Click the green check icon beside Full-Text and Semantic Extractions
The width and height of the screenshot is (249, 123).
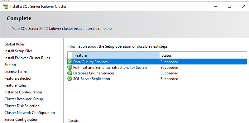pos(70,67)
